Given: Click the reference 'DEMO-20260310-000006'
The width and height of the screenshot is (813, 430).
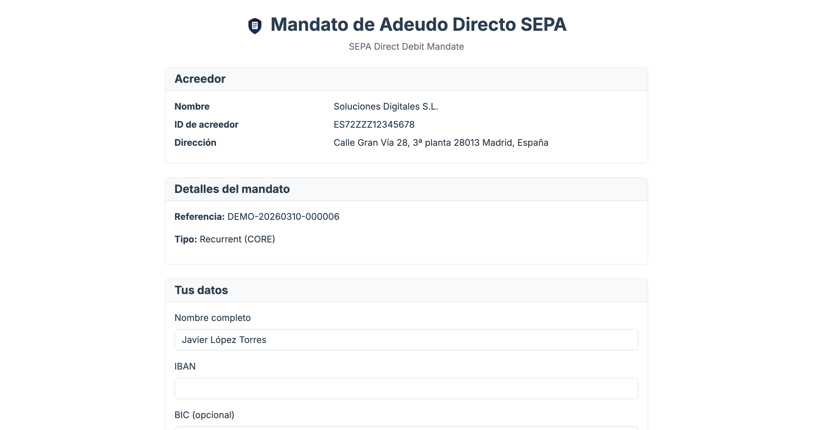Looking at the screenshot, I should [x=283, y=216].
